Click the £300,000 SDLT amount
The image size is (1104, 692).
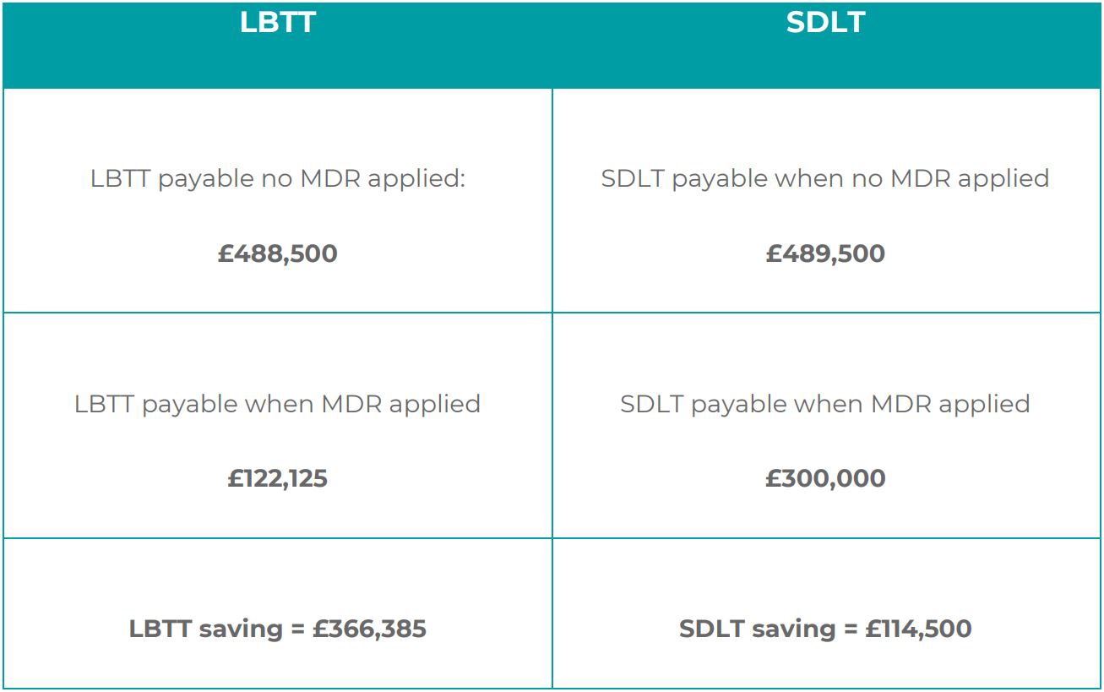click(825, 479)
